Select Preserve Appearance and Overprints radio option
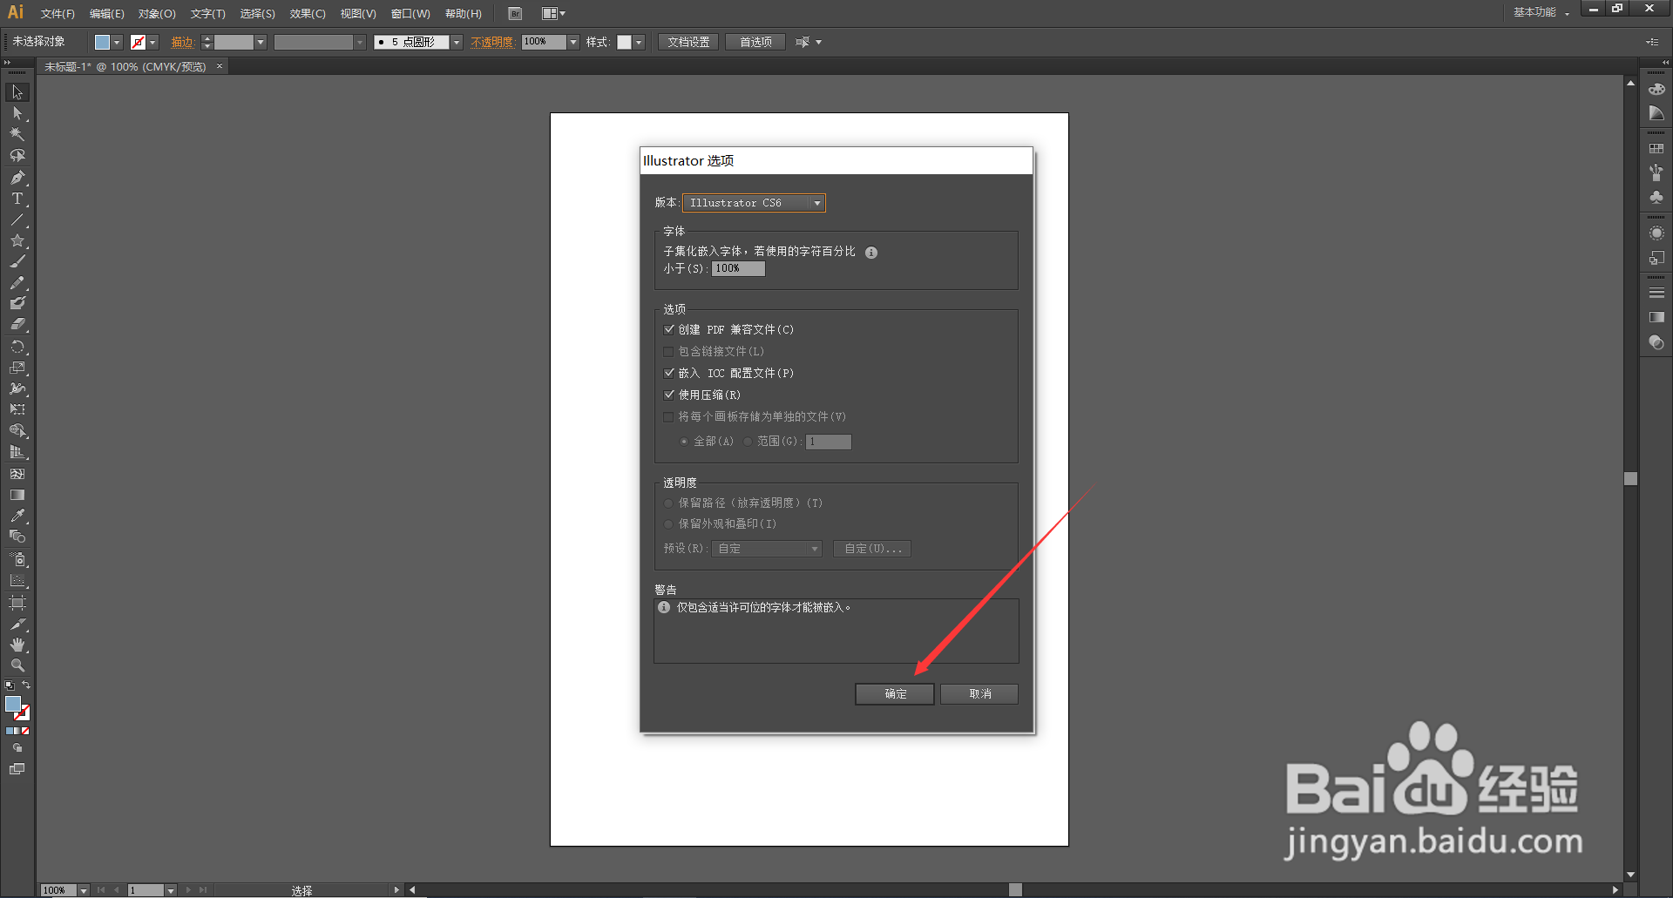Viewport: 1673px width, 898px height. tap(668, 524)
